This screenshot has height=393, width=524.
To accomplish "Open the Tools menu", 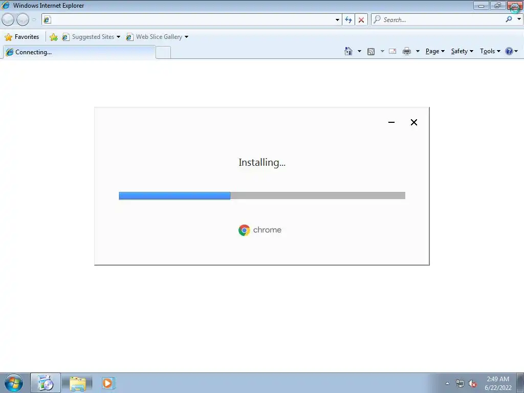I will click(490, 51).
